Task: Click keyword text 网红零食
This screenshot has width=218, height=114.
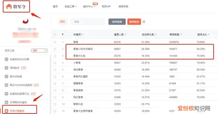Action: tap(78, 97)
